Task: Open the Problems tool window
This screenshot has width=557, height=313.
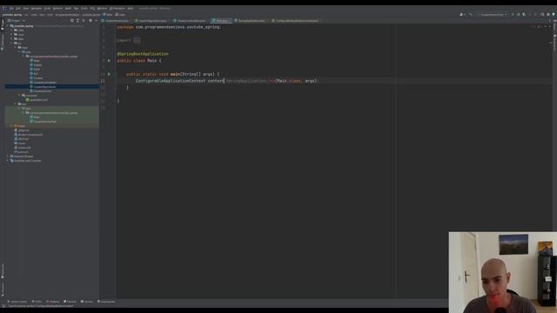Action: tap(52, 302)
